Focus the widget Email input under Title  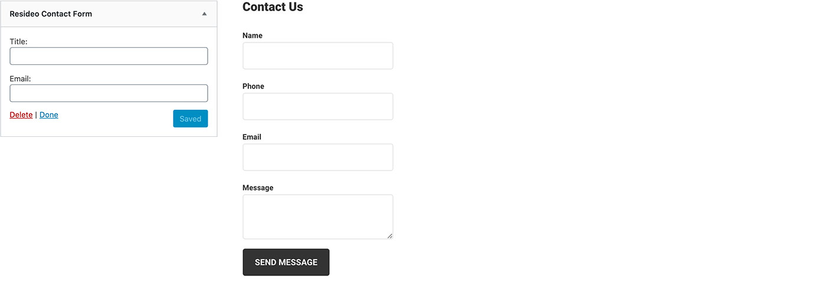[x=109, y=93]
